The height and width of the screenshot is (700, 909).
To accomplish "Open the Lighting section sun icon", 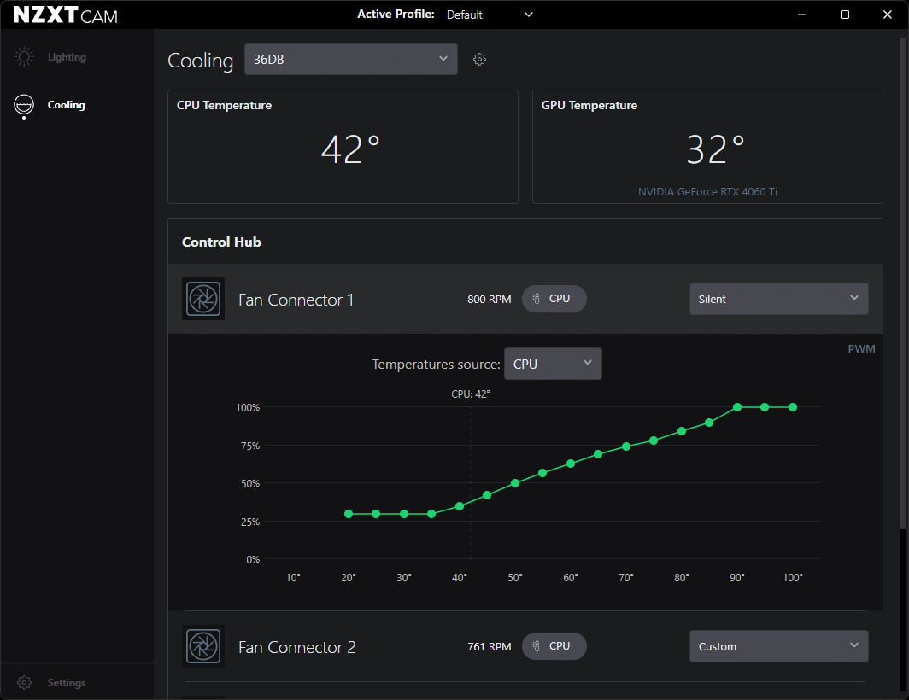I will pyautogui.click(x=24, y=57).
